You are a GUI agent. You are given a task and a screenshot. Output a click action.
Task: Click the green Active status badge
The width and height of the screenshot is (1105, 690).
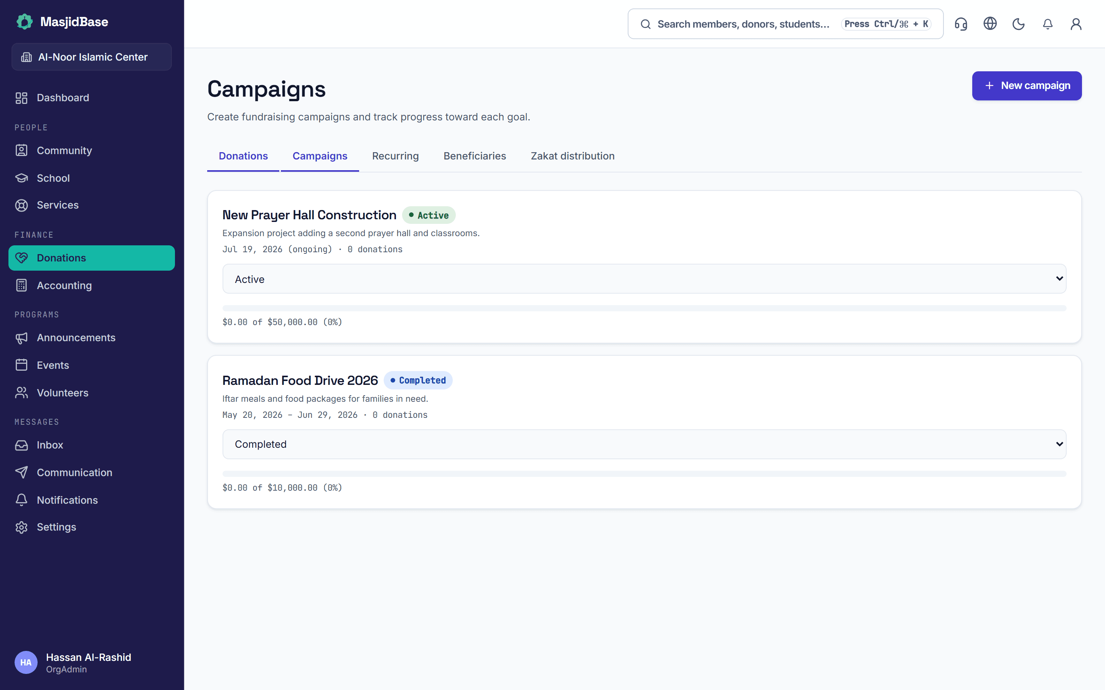[429, 215]
